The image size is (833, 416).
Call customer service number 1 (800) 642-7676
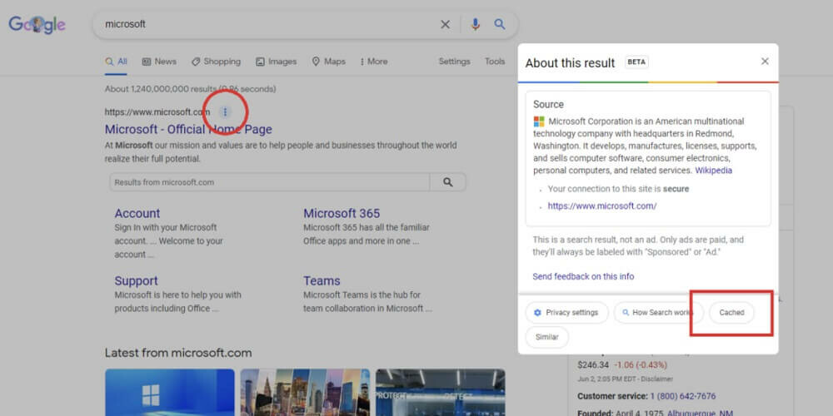pyautogui.click(x=683, y=396)
